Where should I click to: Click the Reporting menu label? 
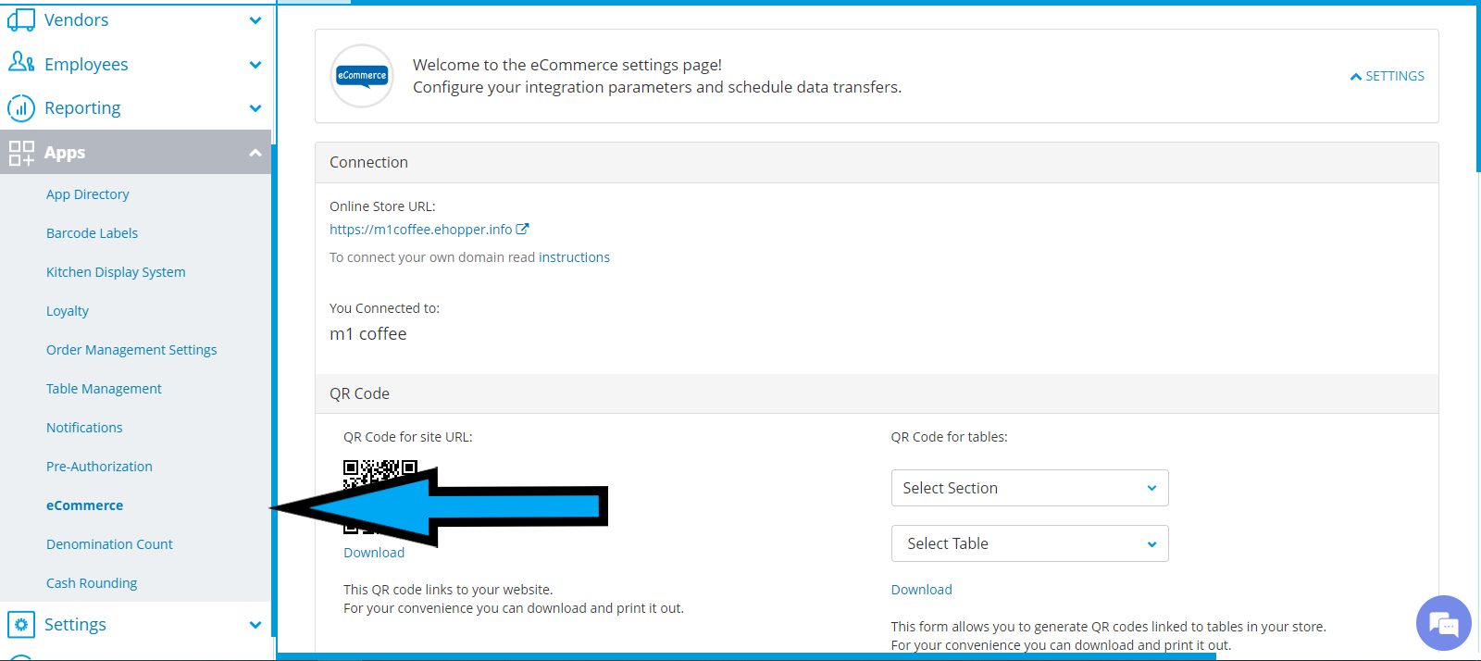tap(82, 108)
